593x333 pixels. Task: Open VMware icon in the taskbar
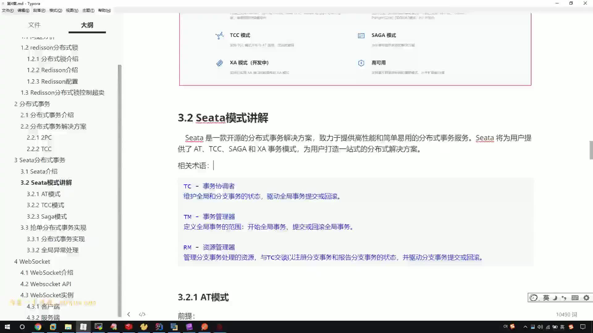[53, 327]
